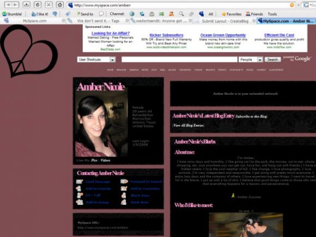Switch to the Submit Layout - CreateBlog tab
Viewport: 316px width, 237px height.
(x=225, y=21)
